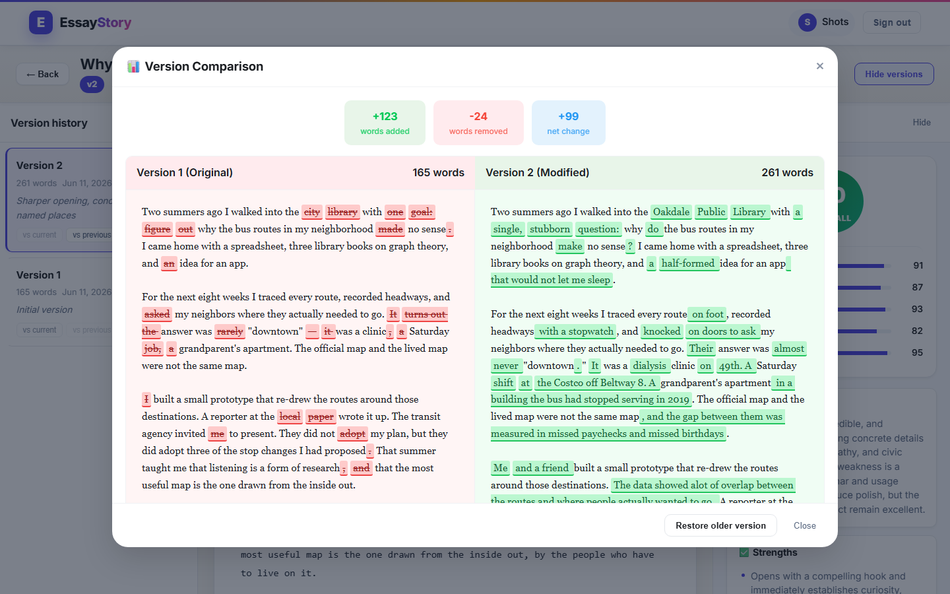The height and width of the screenshot is (594, 950).
Task: Click added word 'Oakdale' in Version 2
Action: (x=671, y=212)
